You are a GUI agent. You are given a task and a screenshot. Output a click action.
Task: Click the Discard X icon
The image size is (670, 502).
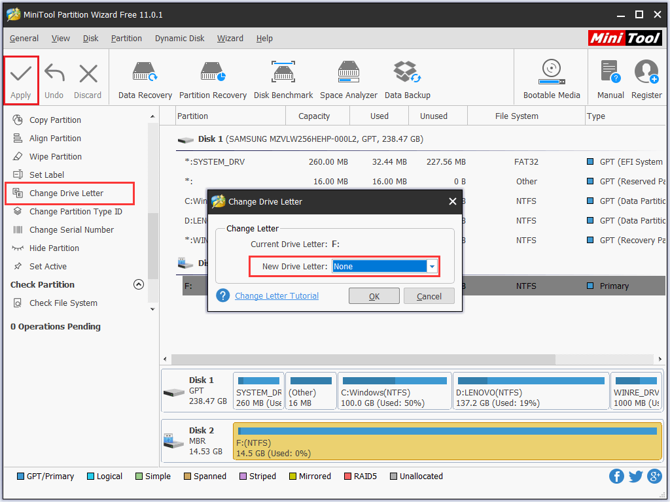click(x=88, y=73)
